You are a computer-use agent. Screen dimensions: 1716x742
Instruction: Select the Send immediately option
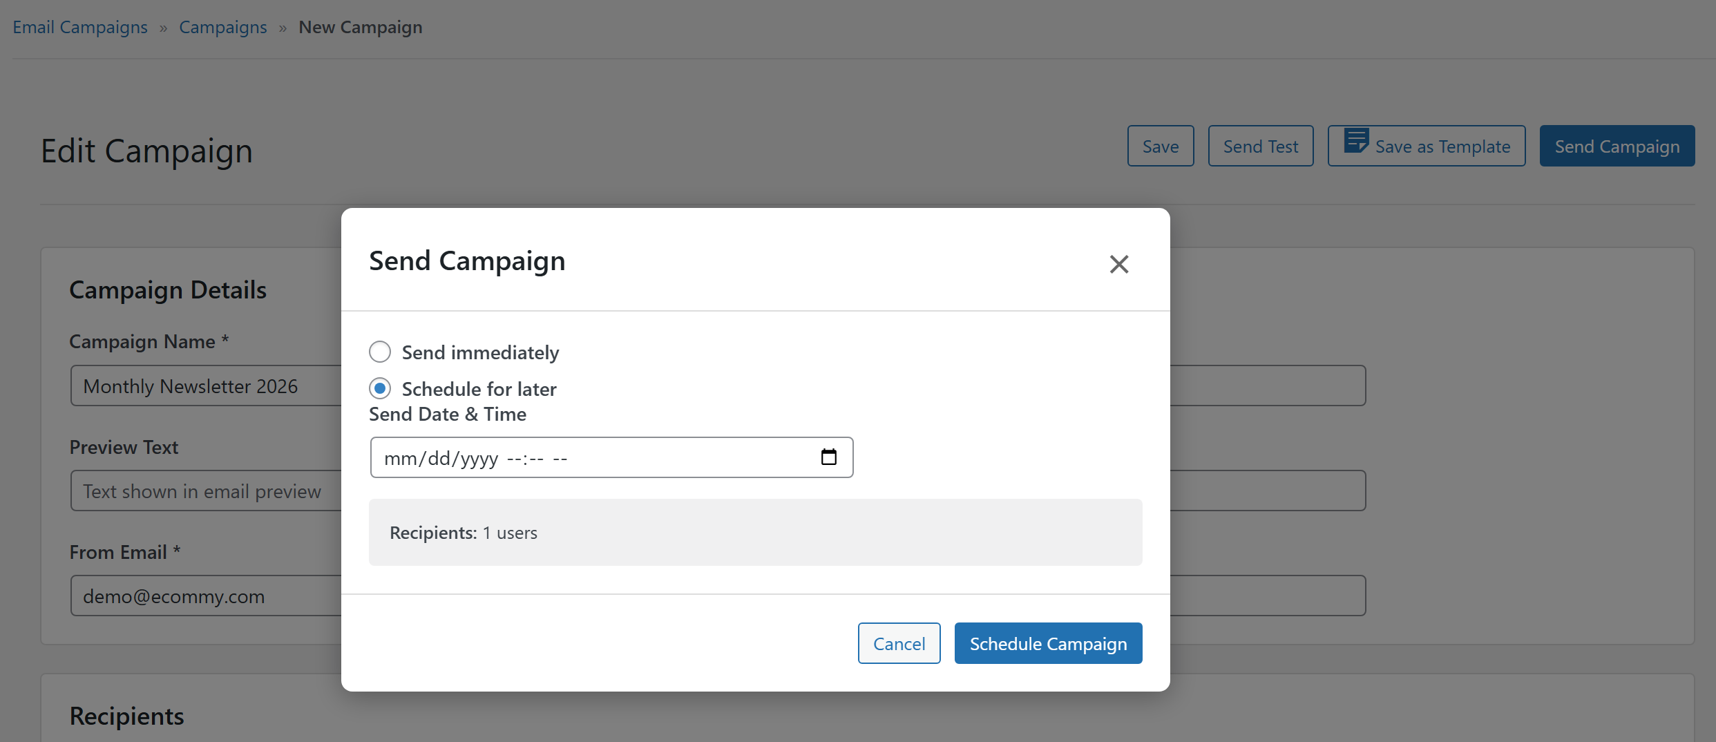coord(380,352)
